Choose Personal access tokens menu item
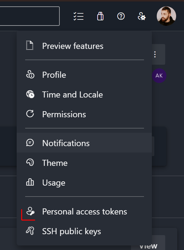This screenshot has height=250, width=184. [85, 211]
